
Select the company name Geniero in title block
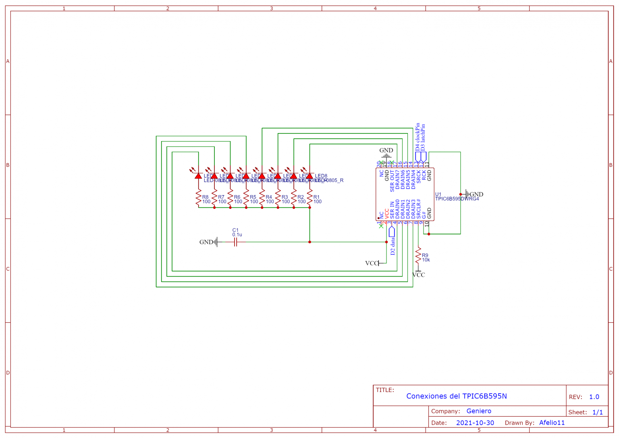(x=479, y=411)
